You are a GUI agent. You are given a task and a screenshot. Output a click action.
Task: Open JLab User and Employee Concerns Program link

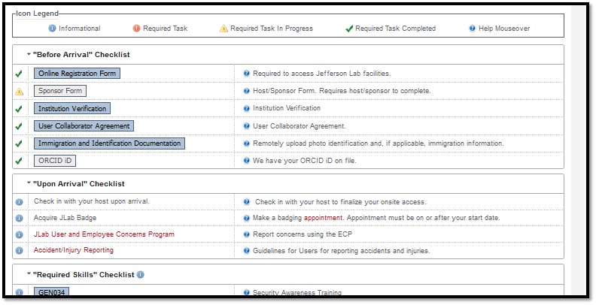104,234
